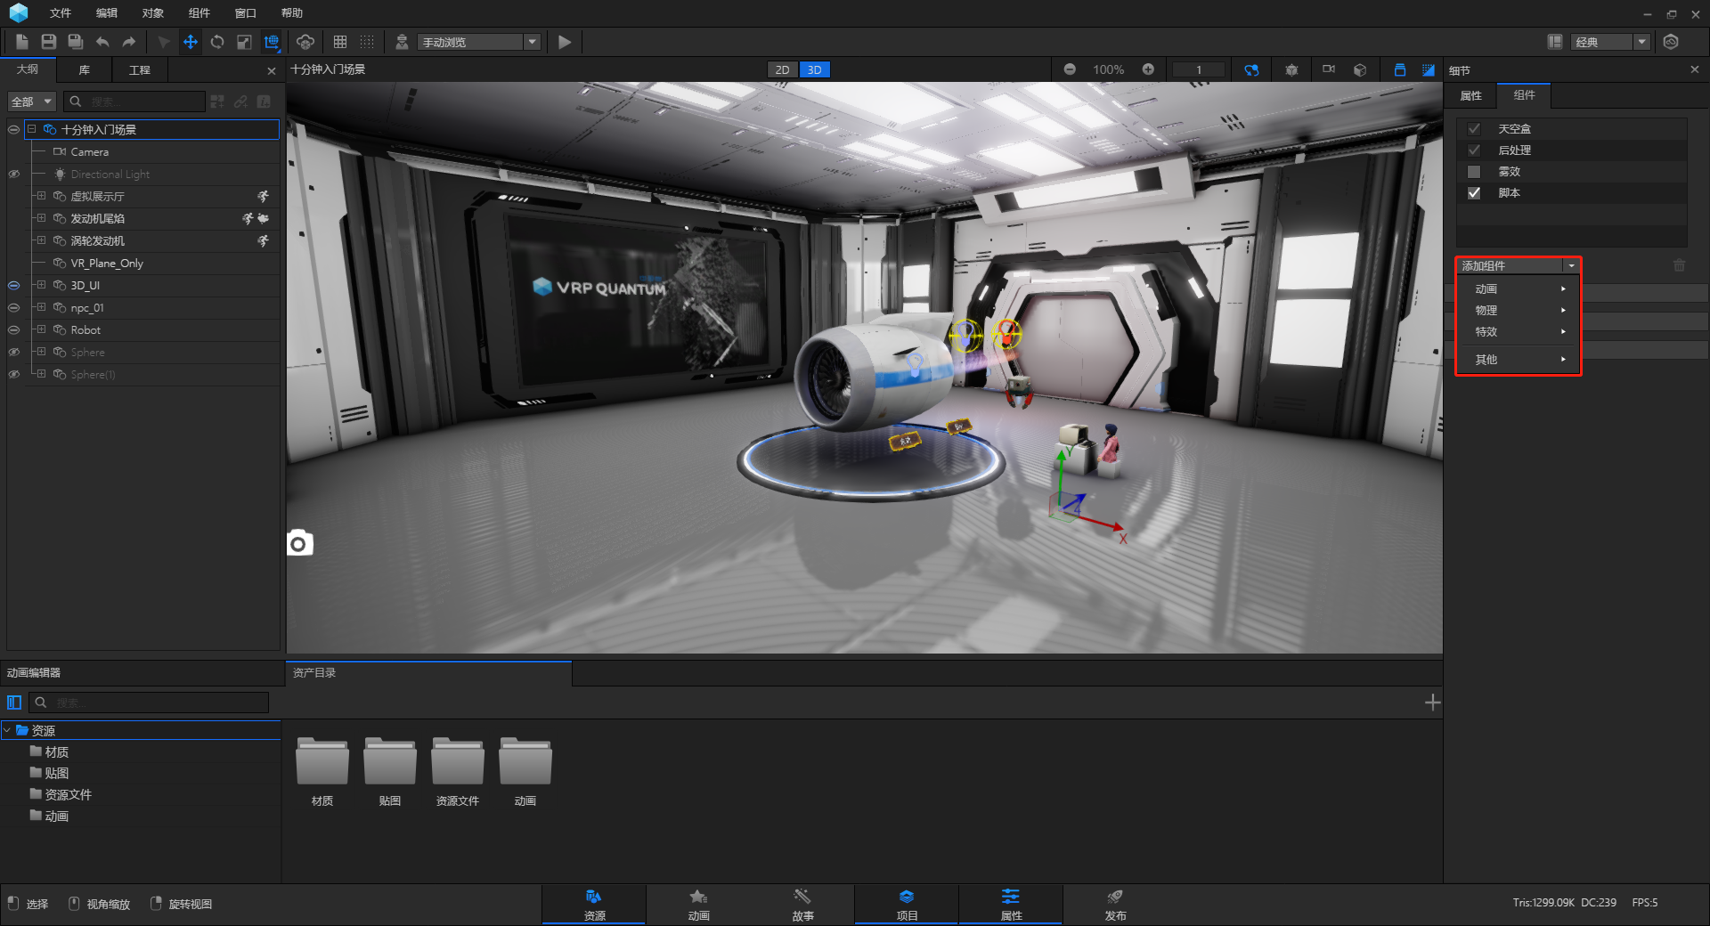
Task: Toggle visibility eye for Robot
Action: [x=13, y=330]
